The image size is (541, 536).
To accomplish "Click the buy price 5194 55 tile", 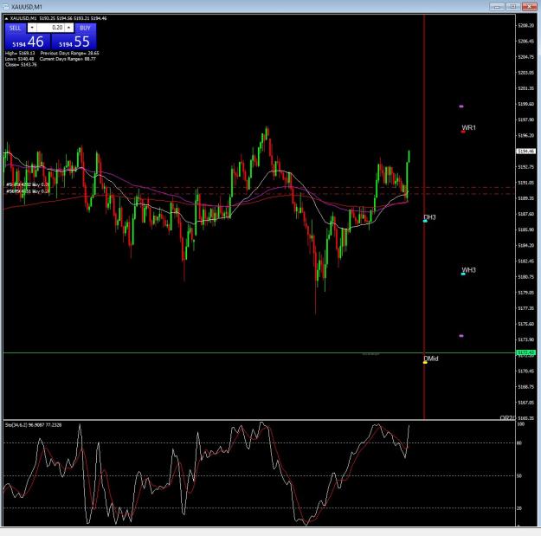I will click(74, 42).
